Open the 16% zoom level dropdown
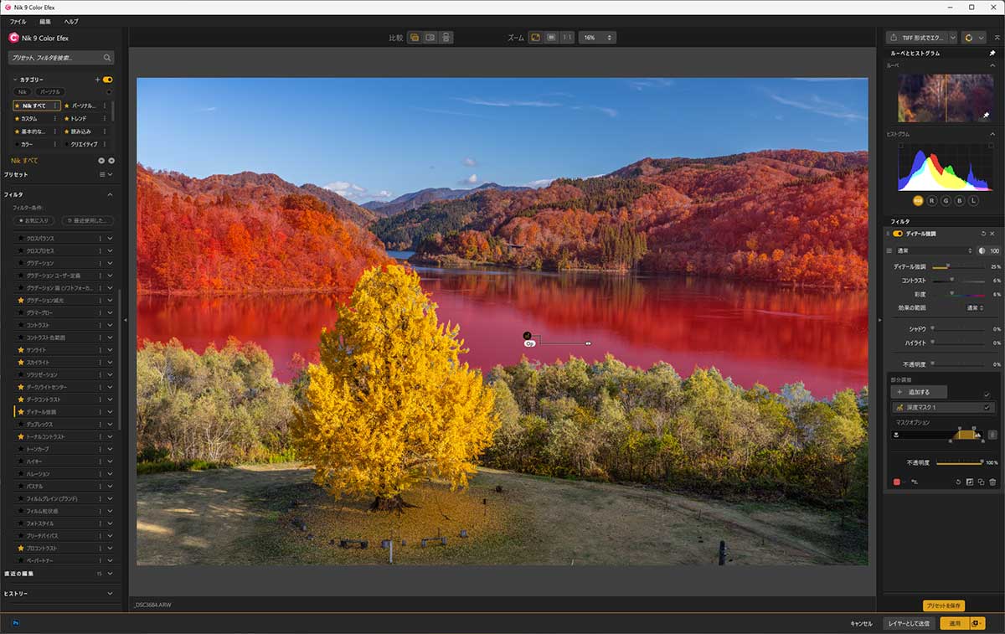Screen dimensions: 1005x634 tap(597, 38)
